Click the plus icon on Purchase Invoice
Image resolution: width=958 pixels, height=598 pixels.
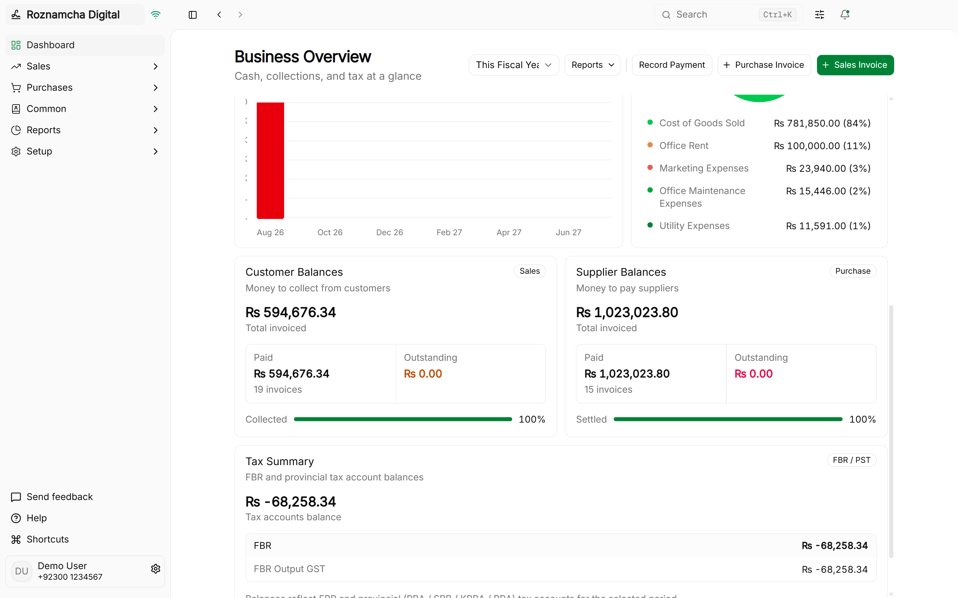point(727,65)
